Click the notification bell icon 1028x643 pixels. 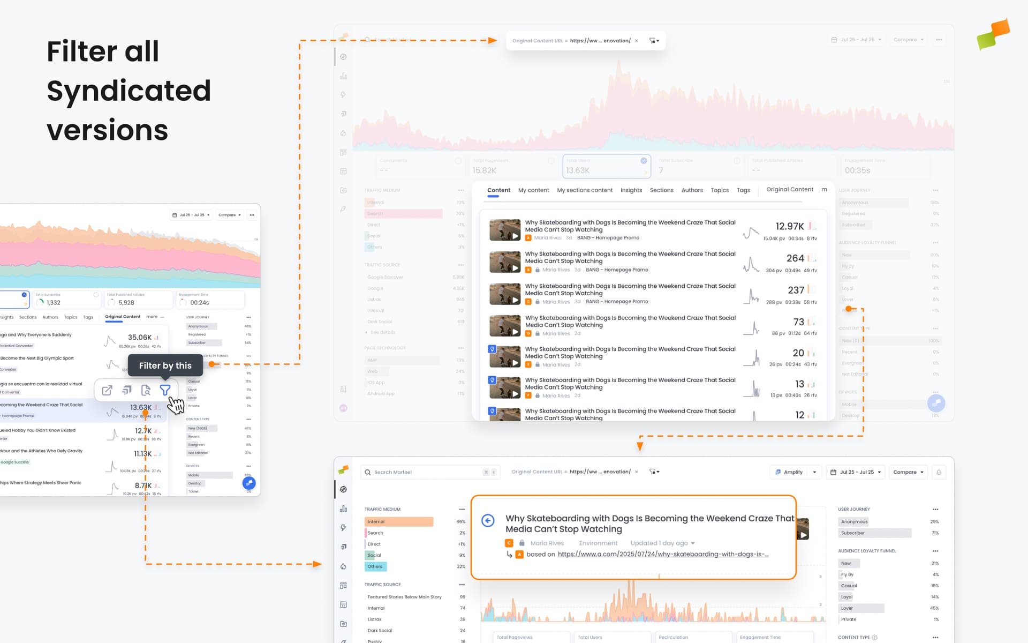(x=939, y=472)
